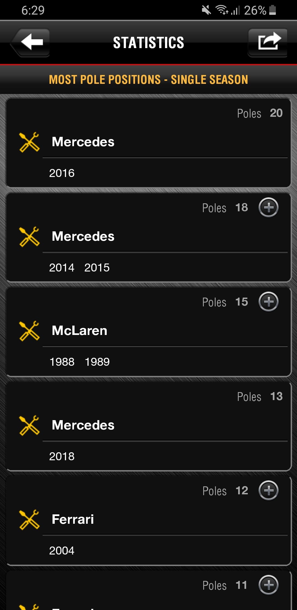Image resolution: width=297 pixels, height=610 pixels.
Task: Tap tools icon beside Mercedes 2018
Action: 29,425
